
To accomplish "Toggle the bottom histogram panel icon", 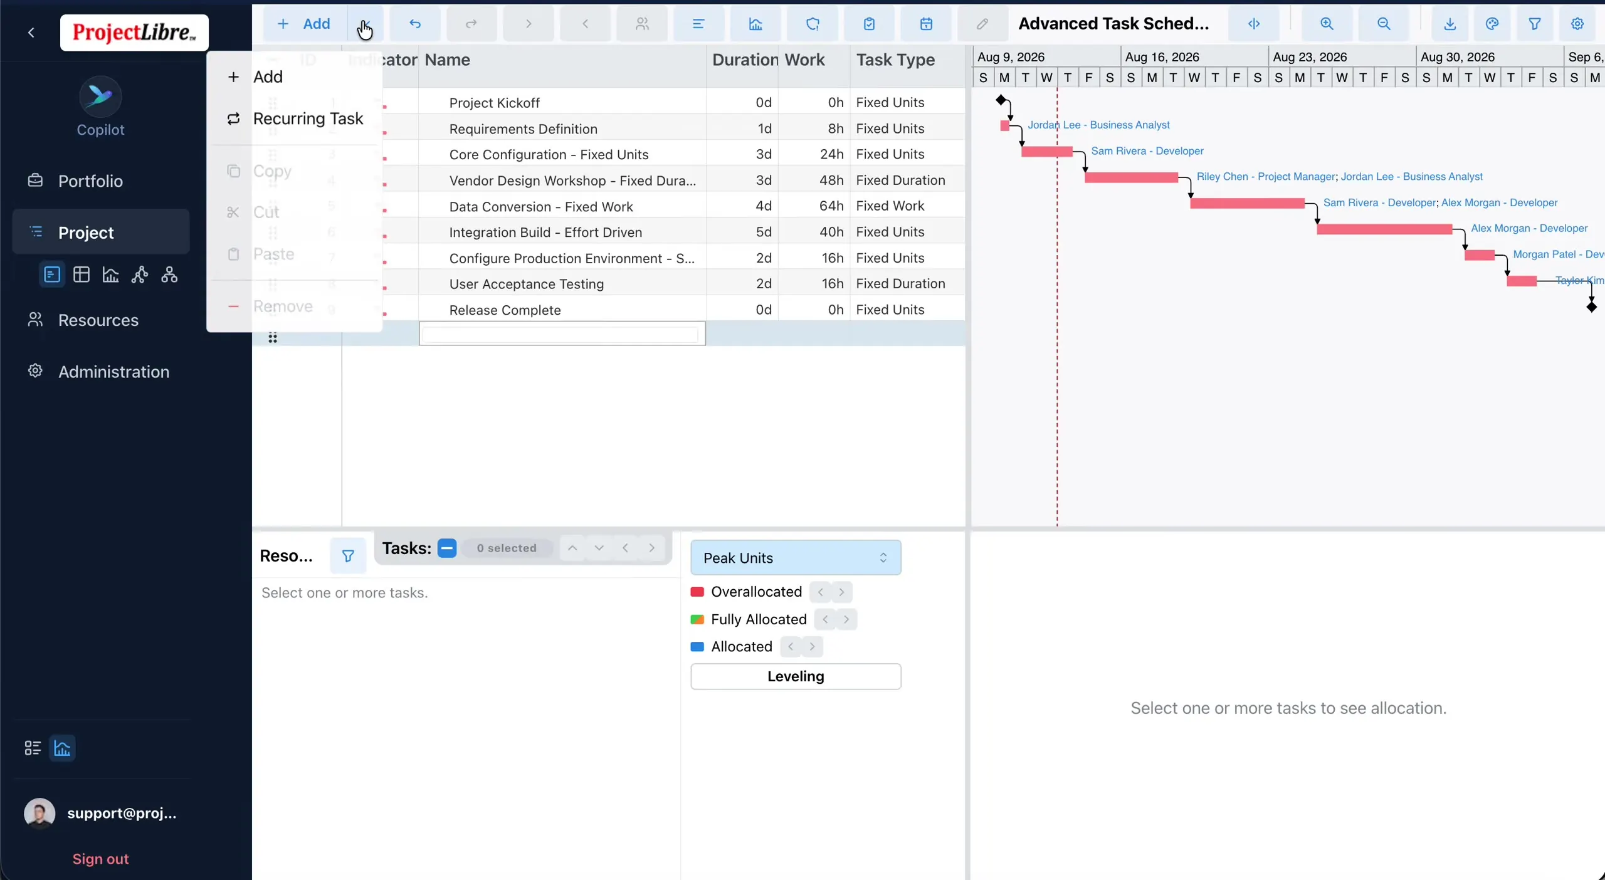I will point(62,748).
